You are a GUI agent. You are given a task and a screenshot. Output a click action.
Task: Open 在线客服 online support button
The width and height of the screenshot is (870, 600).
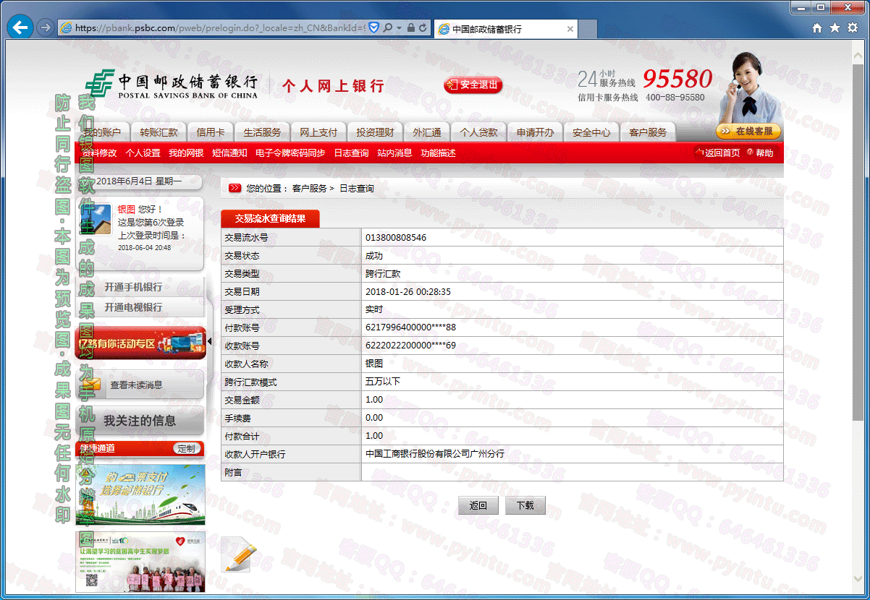748,131
